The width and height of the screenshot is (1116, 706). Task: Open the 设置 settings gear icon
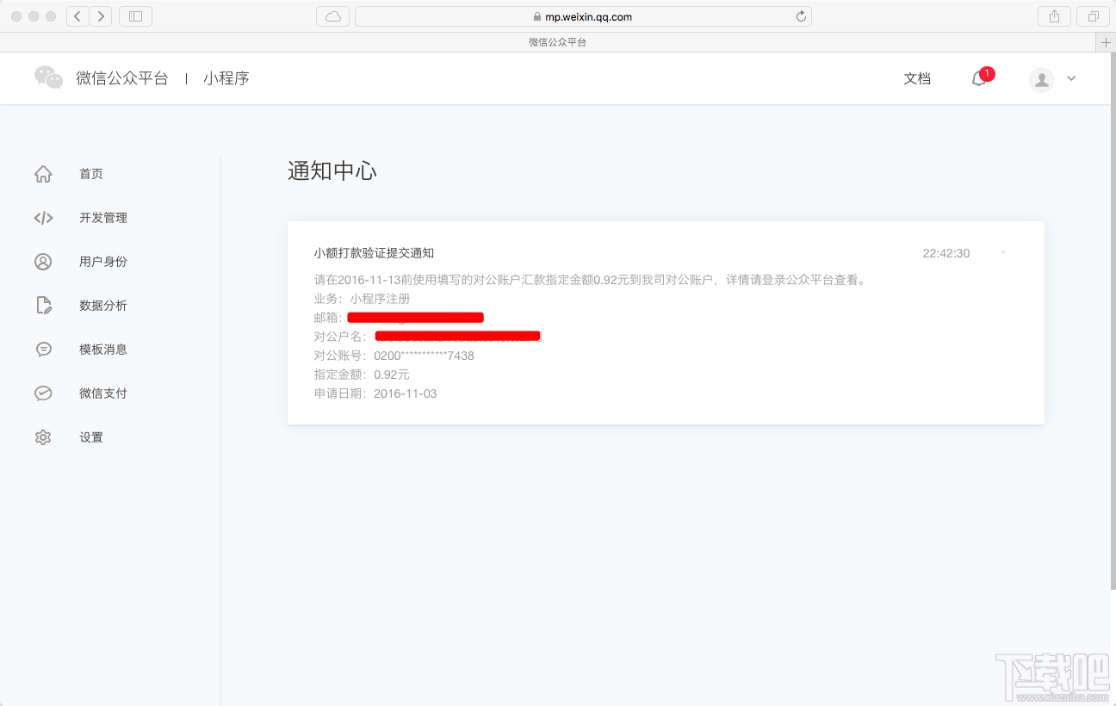(x=43, y=437)
